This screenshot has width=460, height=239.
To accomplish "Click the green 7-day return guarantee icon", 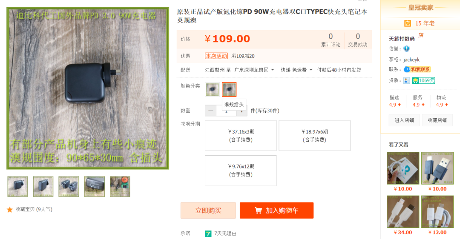I will [208, 233].
